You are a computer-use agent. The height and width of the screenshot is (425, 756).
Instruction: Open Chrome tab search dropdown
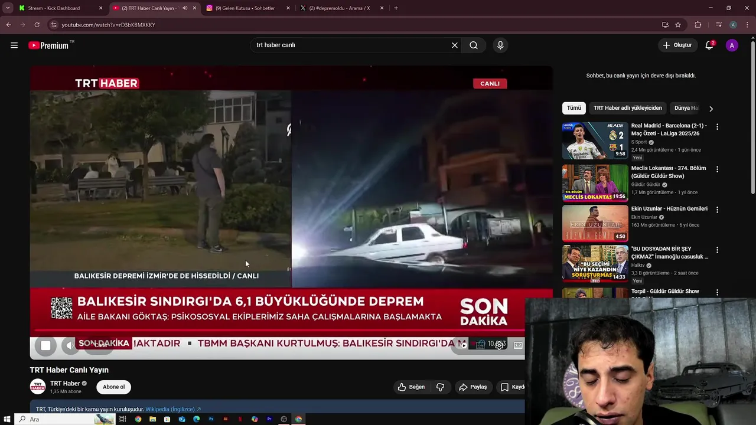tap(8, 8)
